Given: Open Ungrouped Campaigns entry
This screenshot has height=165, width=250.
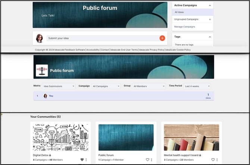Looking at the screenshot, I should [186, 19].
